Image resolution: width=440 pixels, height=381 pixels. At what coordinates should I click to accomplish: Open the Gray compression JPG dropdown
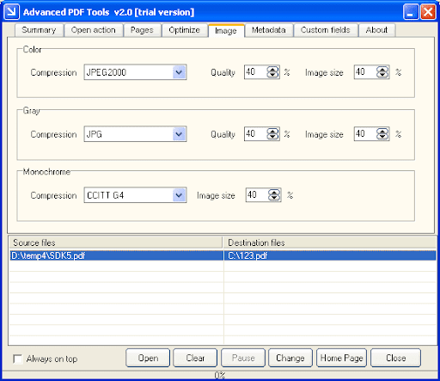point(179,134)
